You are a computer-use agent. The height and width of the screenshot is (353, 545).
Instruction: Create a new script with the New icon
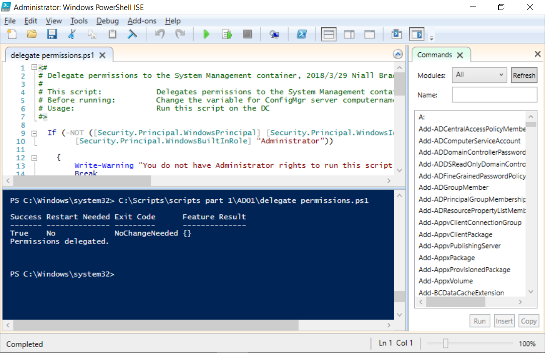pos(12,34)
